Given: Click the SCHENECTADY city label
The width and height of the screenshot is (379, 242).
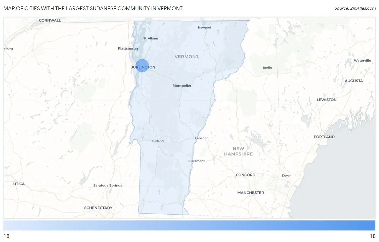Looking at the screenshot, I should [x=98, y=208].
